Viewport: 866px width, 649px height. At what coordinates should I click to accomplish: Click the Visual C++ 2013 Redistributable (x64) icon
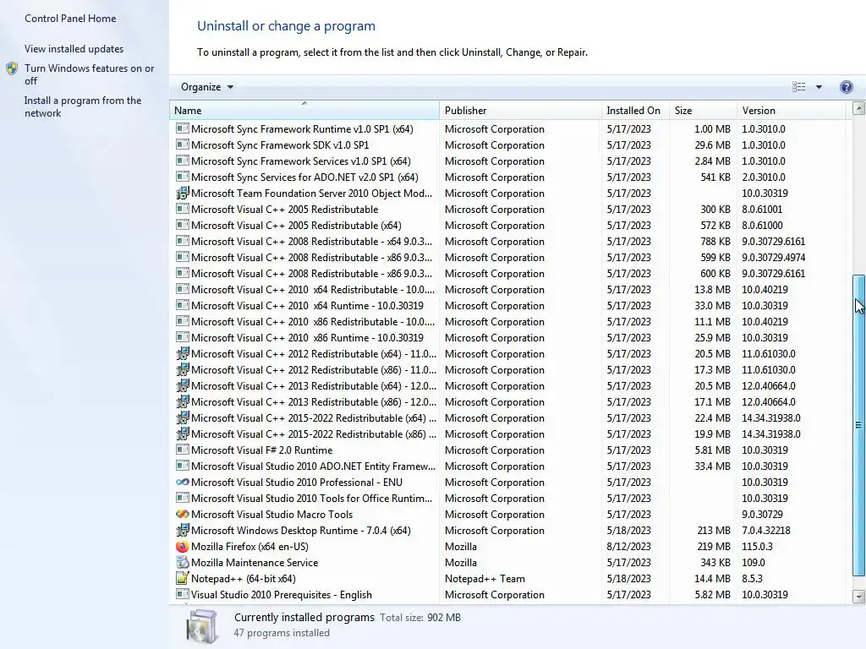point(182,385)
